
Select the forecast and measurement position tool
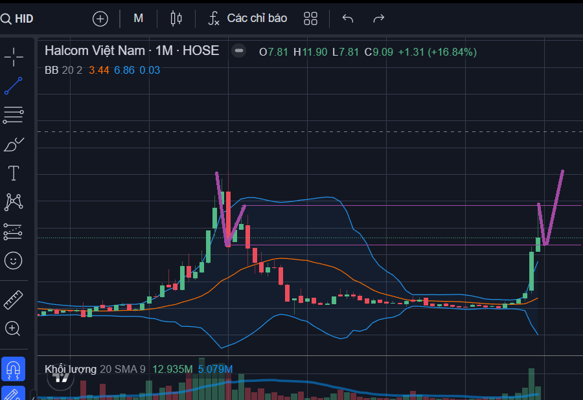point(13,231)
